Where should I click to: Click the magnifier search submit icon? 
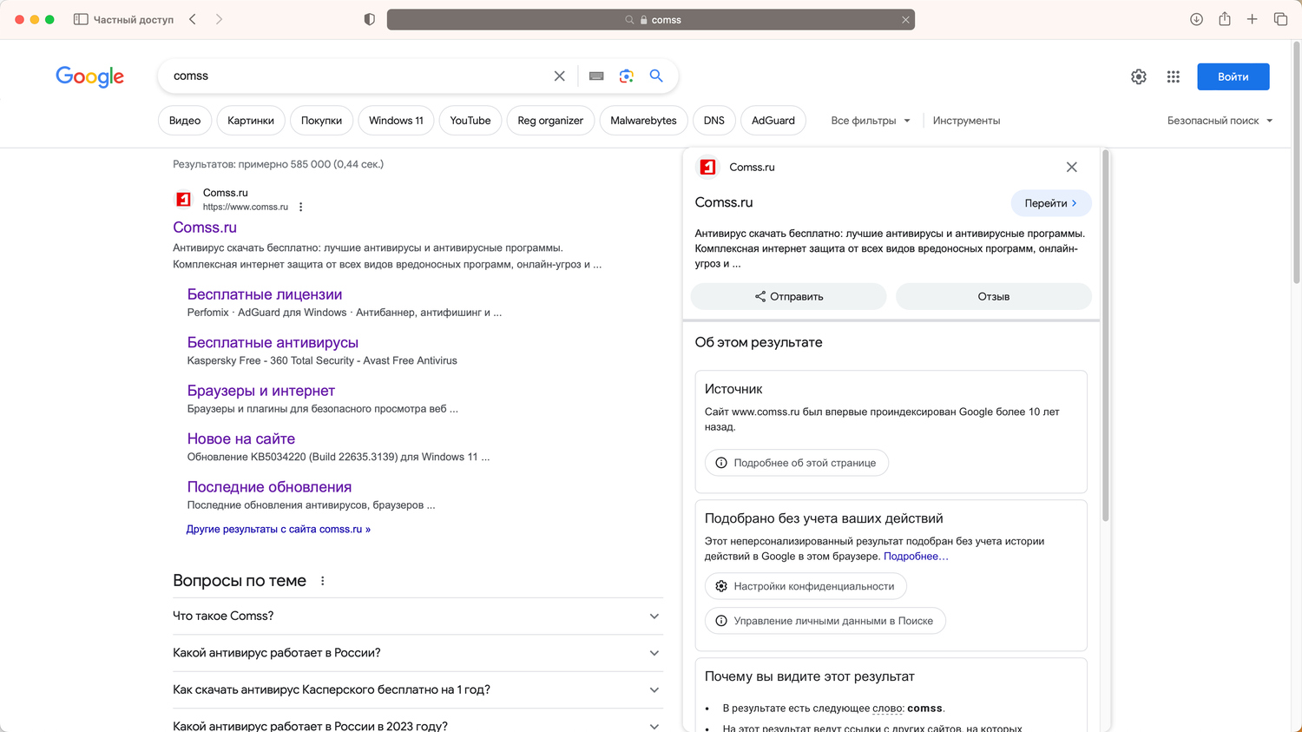[656, 76]
